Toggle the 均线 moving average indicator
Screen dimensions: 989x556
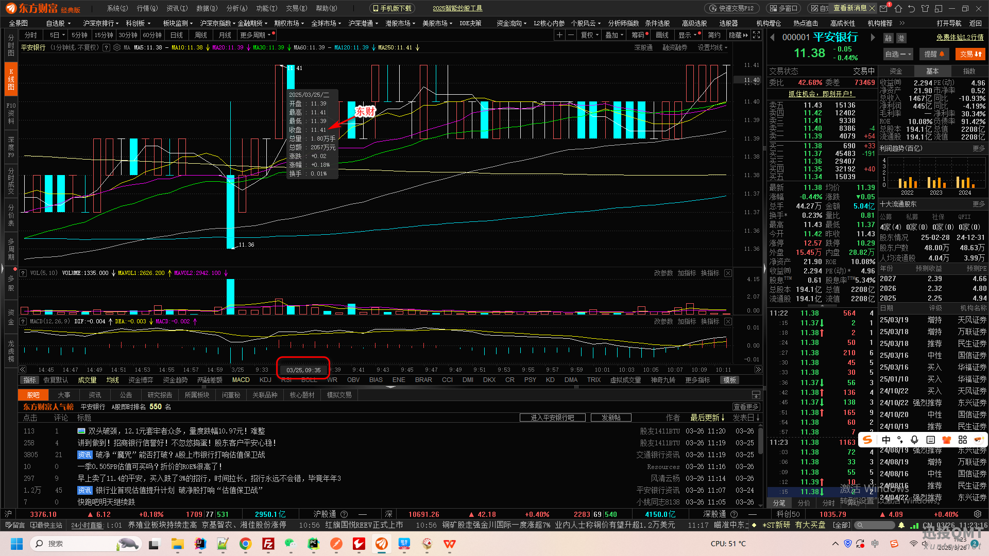pyautogui.click(x=112, y=380)
